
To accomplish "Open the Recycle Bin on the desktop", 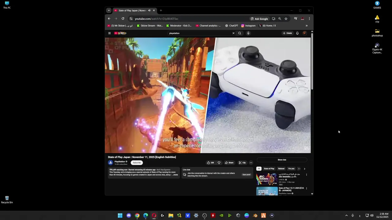I will point(7,200).
